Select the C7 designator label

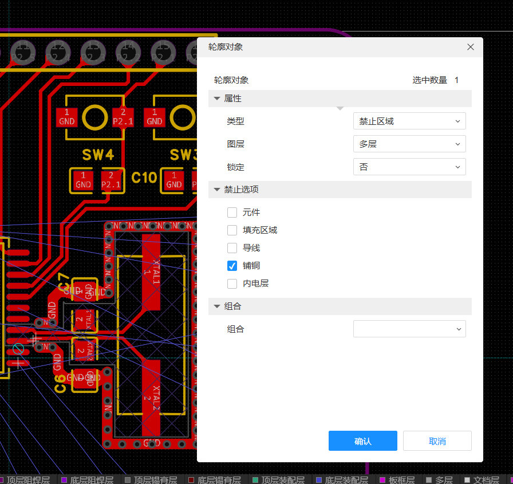(64, 281)
